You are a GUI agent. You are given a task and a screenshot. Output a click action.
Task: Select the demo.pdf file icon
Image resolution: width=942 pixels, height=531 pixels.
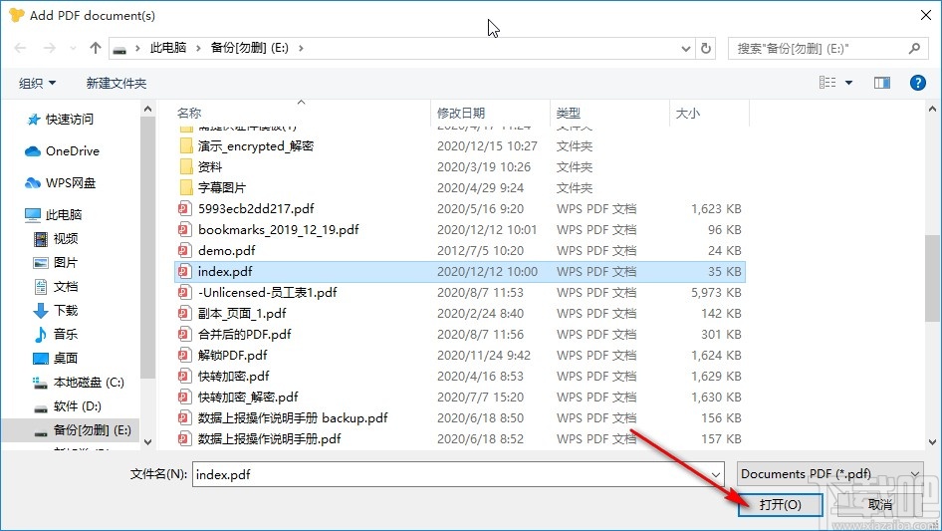(x=184, y=250)
